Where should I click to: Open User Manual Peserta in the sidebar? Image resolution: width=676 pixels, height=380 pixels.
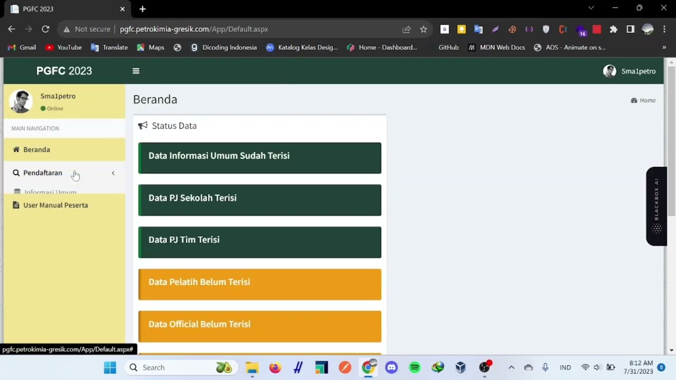[x=64, y=205]
